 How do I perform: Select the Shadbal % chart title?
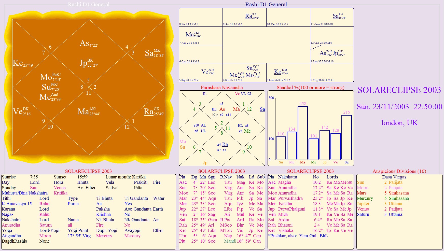(x=310, y=88)
